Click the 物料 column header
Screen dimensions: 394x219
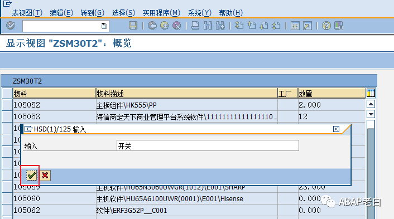[54, 93]
